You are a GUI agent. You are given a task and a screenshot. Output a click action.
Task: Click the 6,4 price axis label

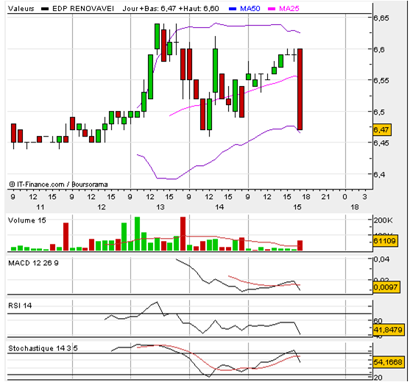(379, 174)
